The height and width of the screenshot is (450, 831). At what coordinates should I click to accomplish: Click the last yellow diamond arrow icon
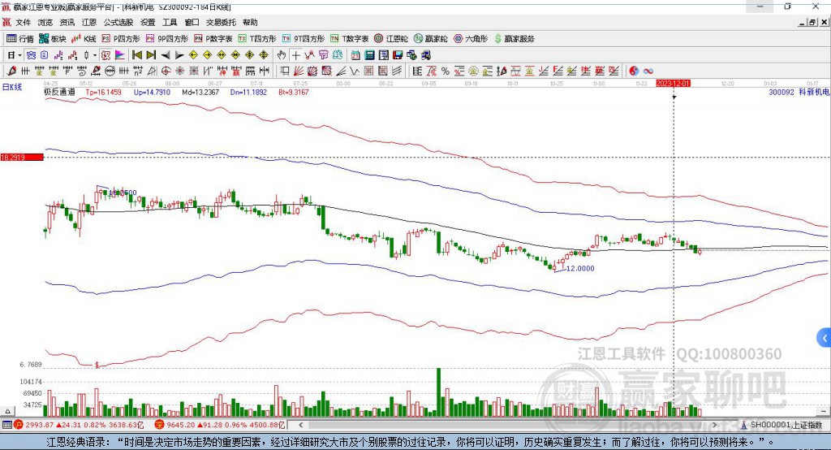(x=264, y=55)
